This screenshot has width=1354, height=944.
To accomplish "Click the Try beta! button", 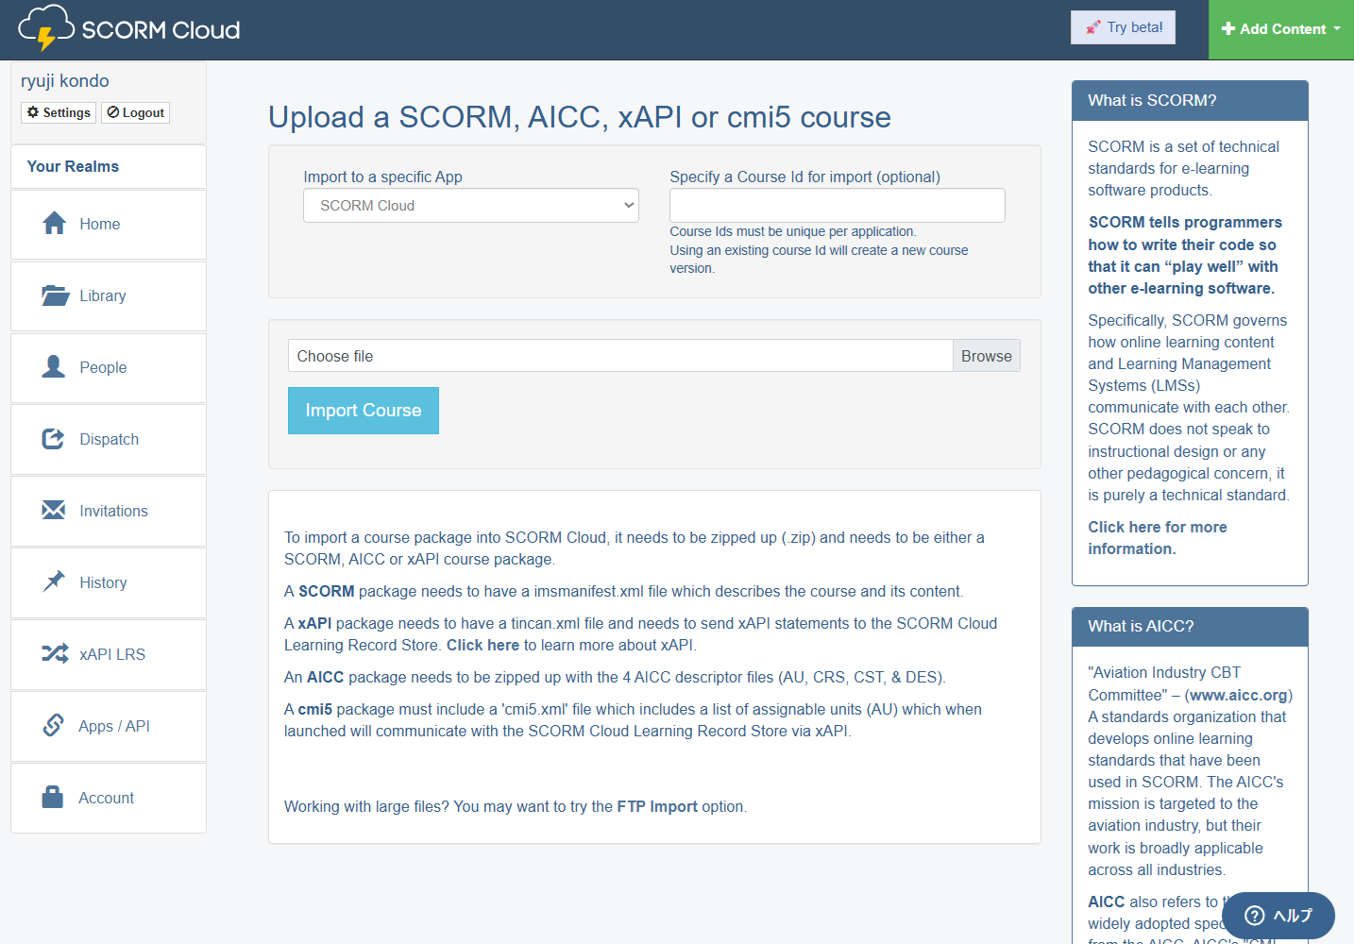I will pos(1123,27).
